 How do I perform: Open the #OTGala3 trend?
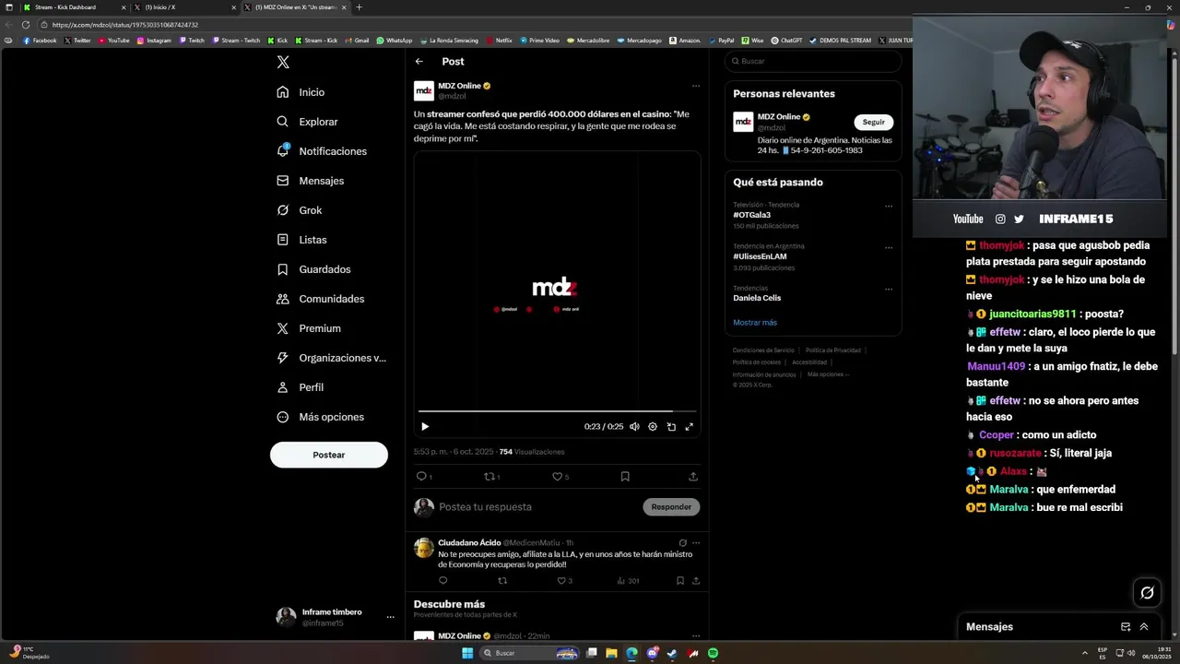point(751,215)
